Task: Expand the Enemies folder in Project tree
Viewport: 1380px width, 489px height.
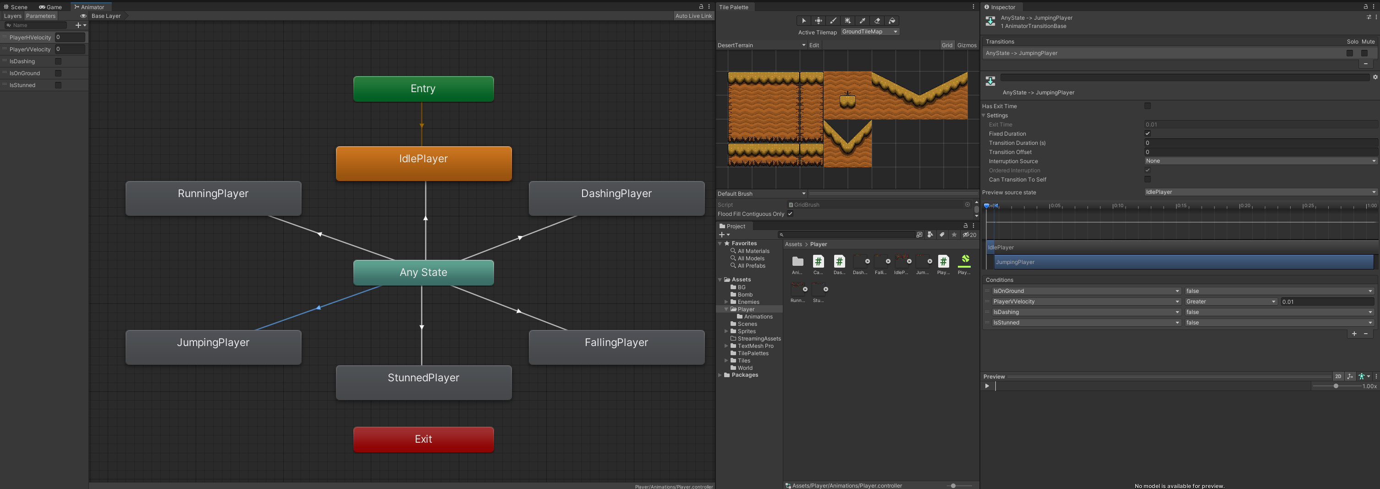Action: [726, 302]
